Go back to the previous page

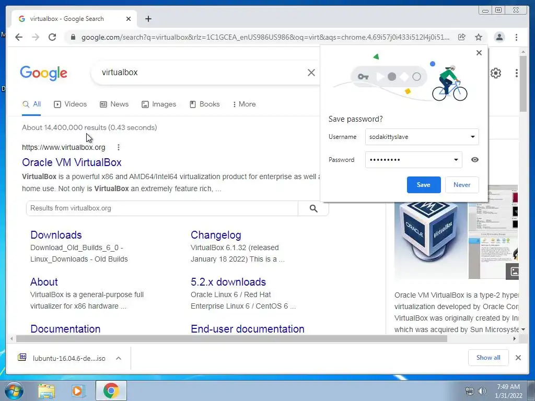pyautogui.click(x=19, y=37)
